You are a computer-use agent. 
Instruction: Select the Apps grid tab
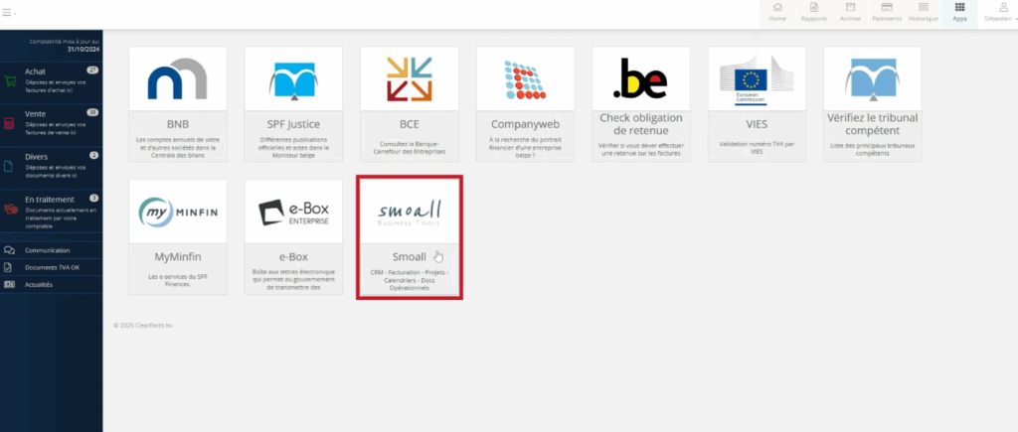pyautogui.click(x=959, y=12)
